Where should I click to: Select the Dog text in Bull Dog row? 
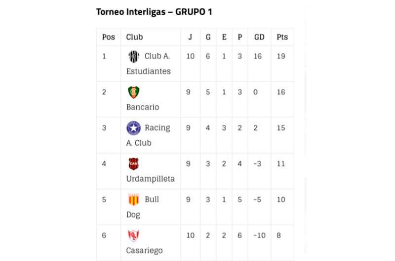tap(133, 215)
